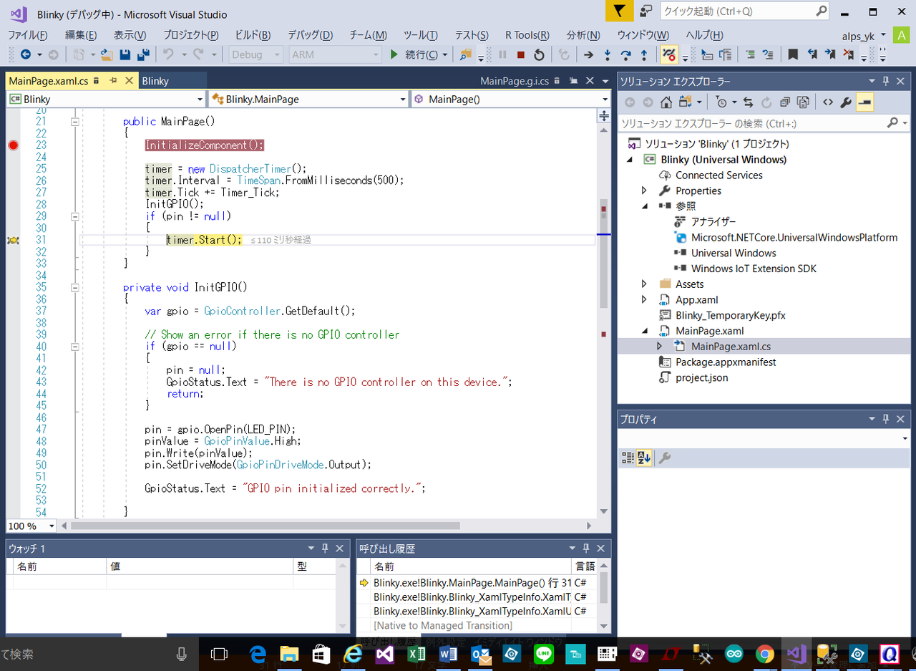Open the ARM platform dropdown
This screenshot has width=916, height=671.
(x=336, y=54)
